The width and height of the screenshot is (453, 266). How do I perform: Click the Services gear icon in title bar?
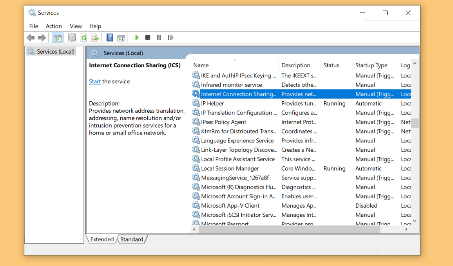click(x=32, y=13)
